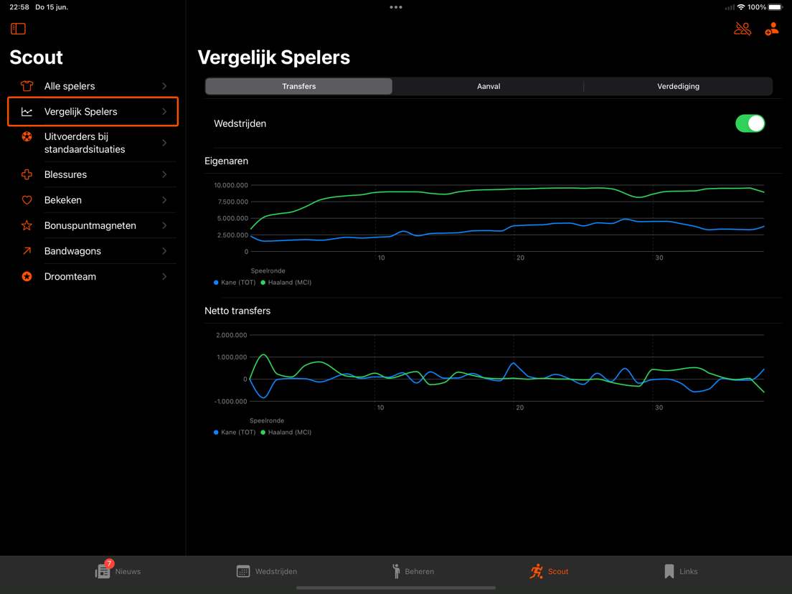The image size is (792, 594).
Task: Open the Blessures row chevron
Action: (164, 174)
